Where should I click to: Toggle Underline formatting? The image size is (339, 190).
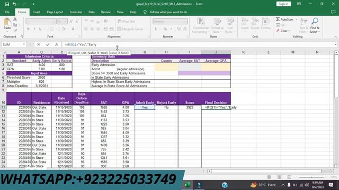tap(40, 29)
